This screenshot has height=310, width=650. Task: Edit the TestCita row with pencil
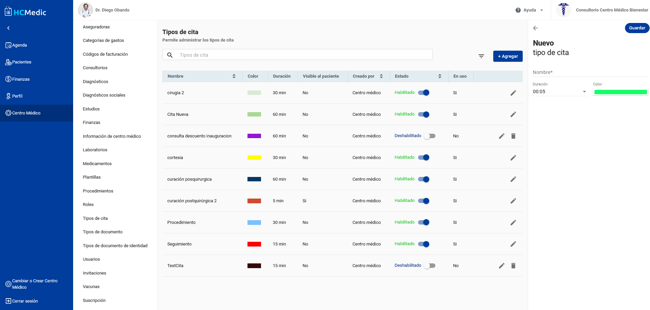502,266
